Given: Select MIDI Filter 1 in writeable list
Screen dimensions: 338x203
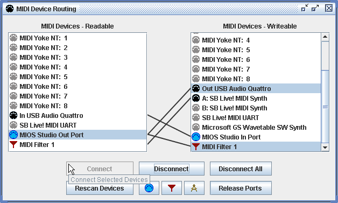Looking at the screenshot, I should click(x=256, y=146).
